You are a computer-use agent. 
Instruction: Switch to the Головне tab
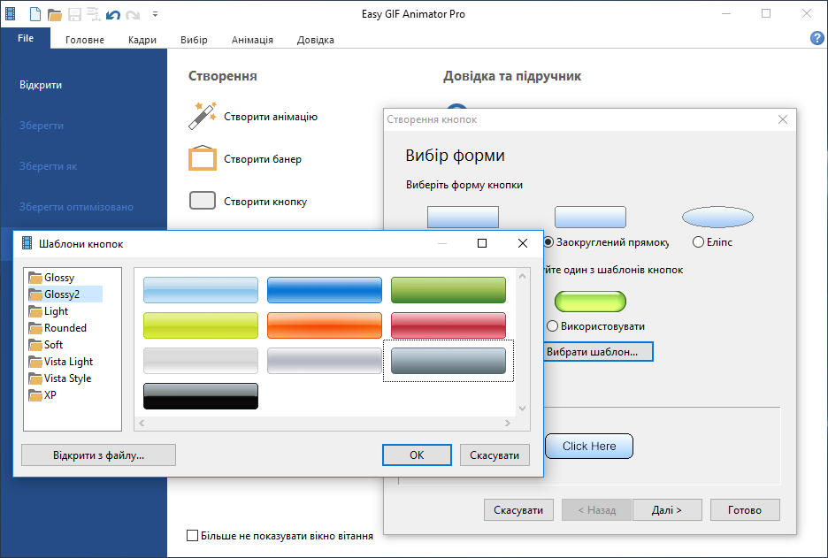[85, 40]
